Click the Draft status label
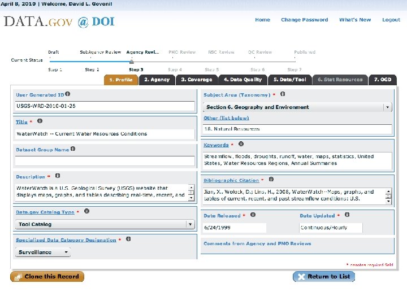This screenshot has width=407, height=305. tap(54, 52)
